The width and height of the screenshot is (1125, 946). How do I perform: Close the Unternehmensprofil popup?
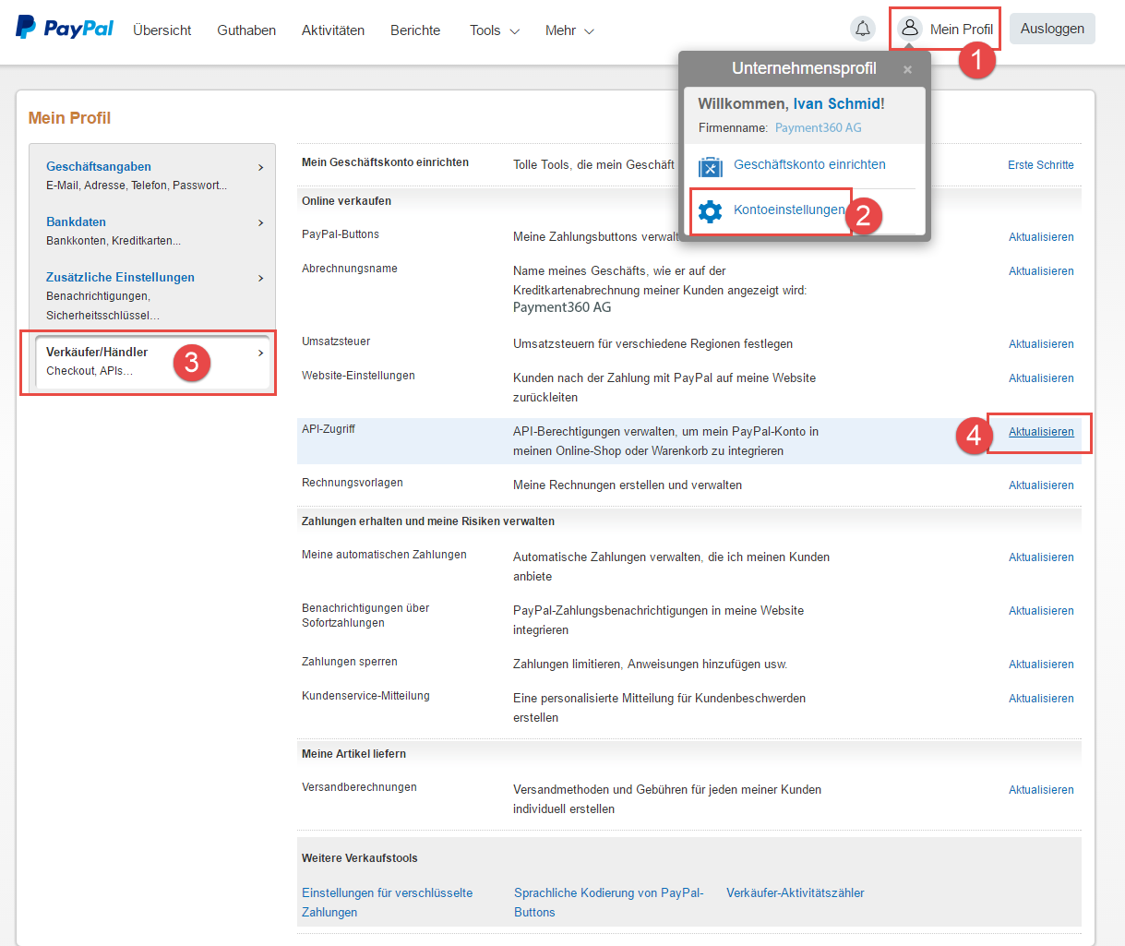[x=907, y=70]
